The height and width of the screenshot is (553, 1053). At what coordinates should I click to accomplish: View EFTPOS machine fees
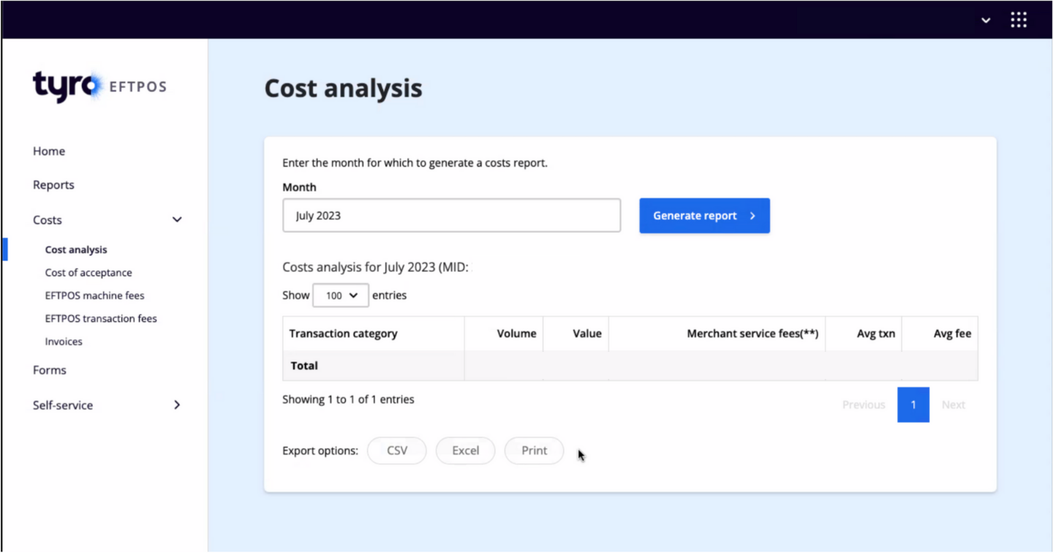94,296
